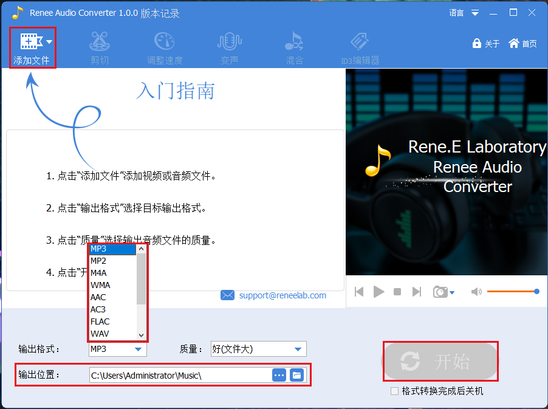Click the format list scrollbar thumb
The width and height of the screenshot is (548, 409).
click(141, 279)
